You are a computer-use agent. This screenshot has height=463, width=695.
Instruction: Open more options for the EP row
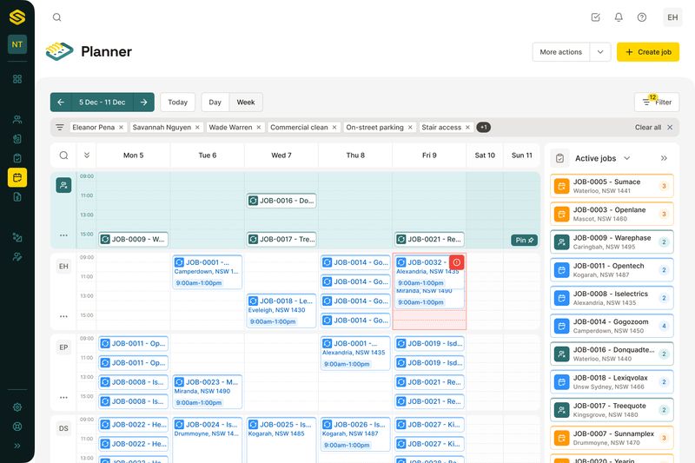tap(63, 398)
